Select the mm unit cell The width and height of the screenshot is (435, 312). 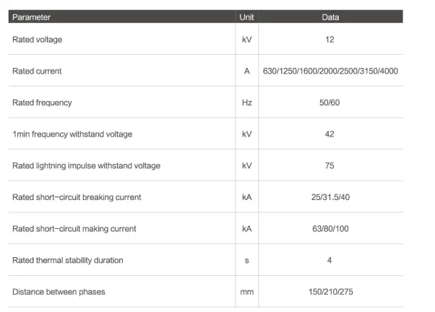(x=246, y=292)
